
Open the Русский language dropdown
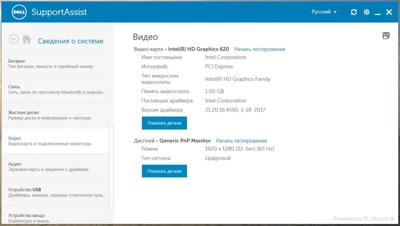pos(324,12)
